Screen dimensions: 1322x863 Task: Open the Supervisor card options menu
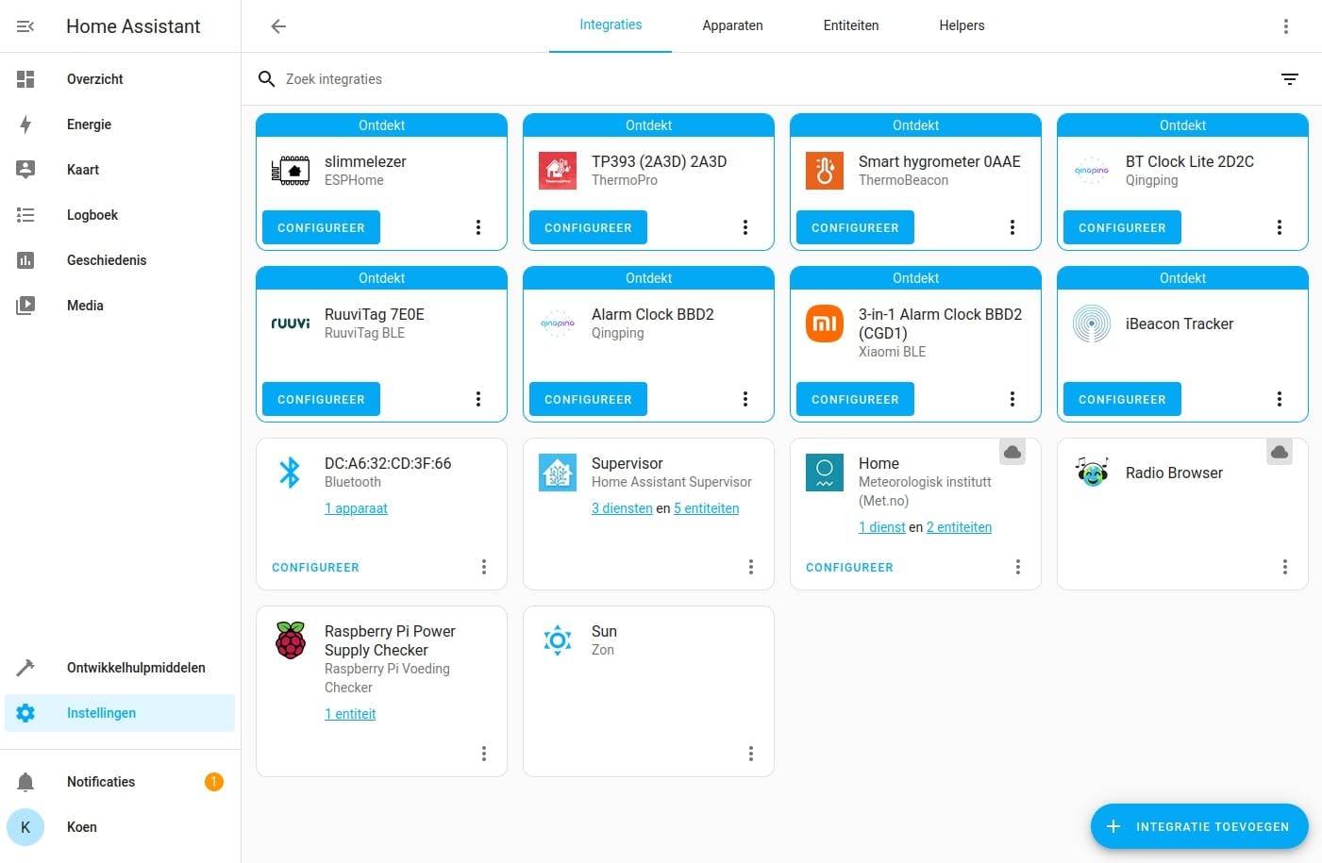tap(751, 567)
